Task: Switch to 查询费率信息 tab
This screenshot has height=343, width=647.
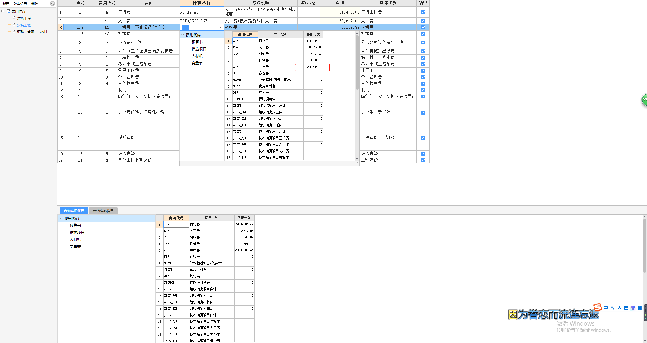Action: 103,211
